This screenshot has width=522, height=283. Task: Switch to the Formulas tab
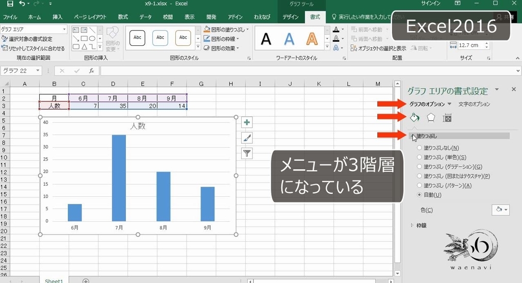(123, 17)
